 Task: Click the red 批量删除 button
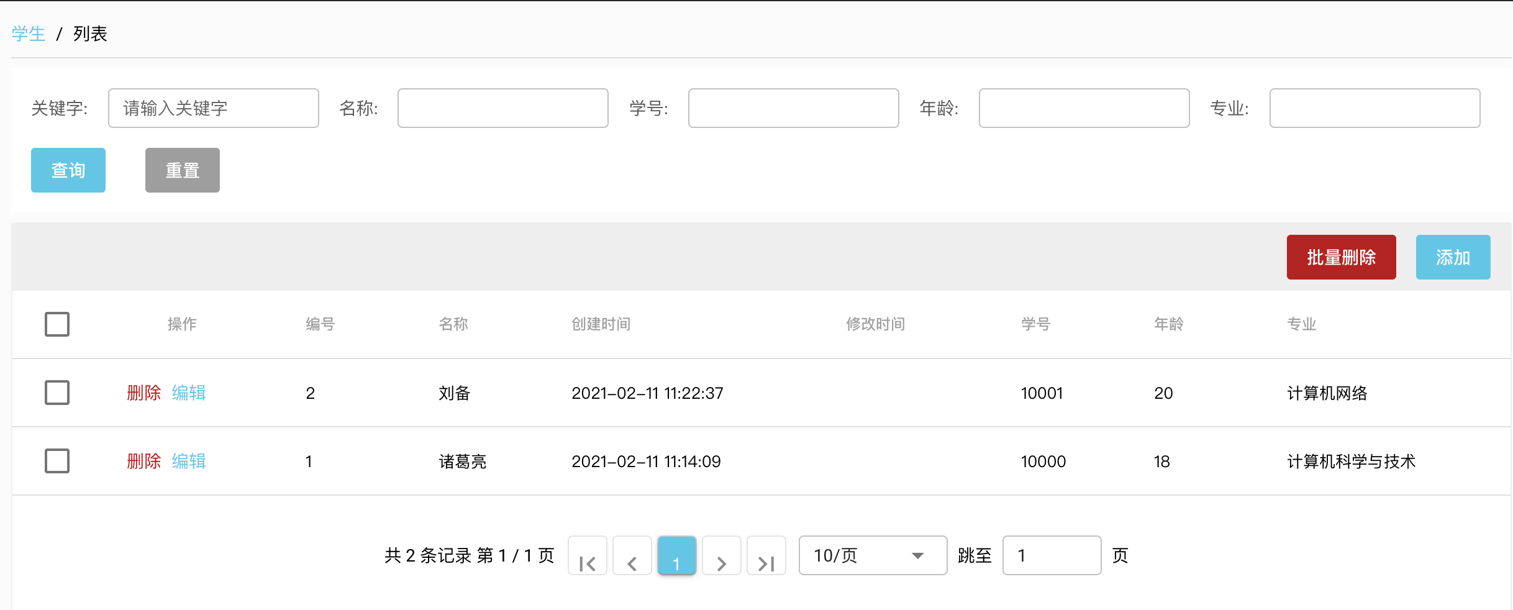tap(1341, 257)
